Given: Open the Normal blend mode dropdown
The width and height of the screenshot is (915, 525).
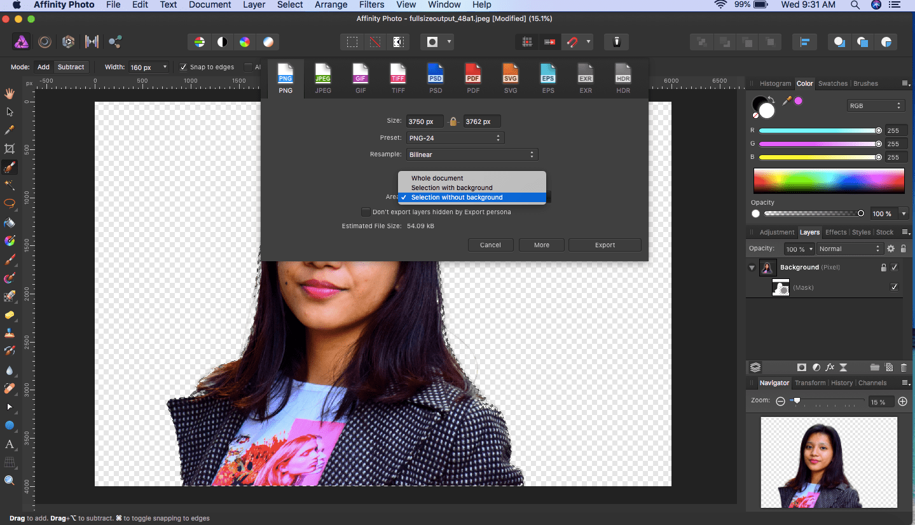Looking at the screenshot, I should pyautogui.click(x=850, y=249).
